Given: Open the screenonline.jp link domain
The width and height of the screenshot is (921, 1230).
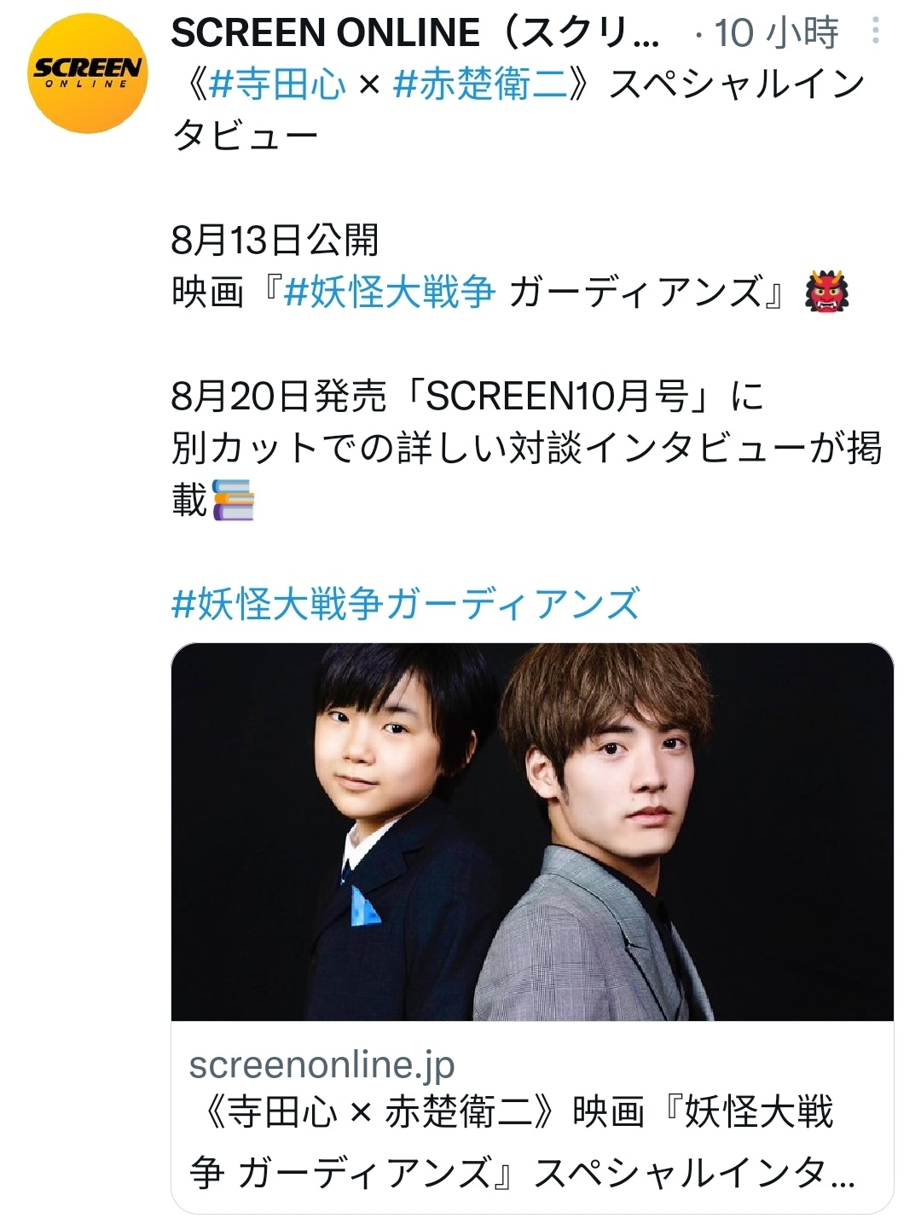Looking at the screenshot, I should 322,1064.
